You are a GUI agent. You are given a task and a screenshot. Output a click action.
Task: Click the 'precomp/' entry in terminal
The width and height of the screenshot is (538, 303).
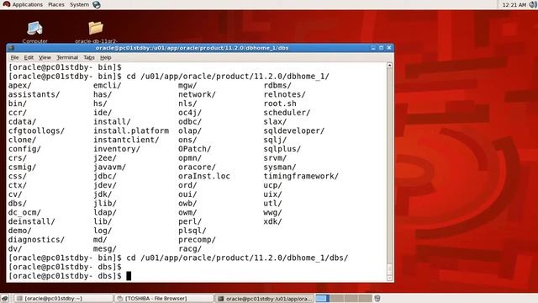tap(197, 240)
